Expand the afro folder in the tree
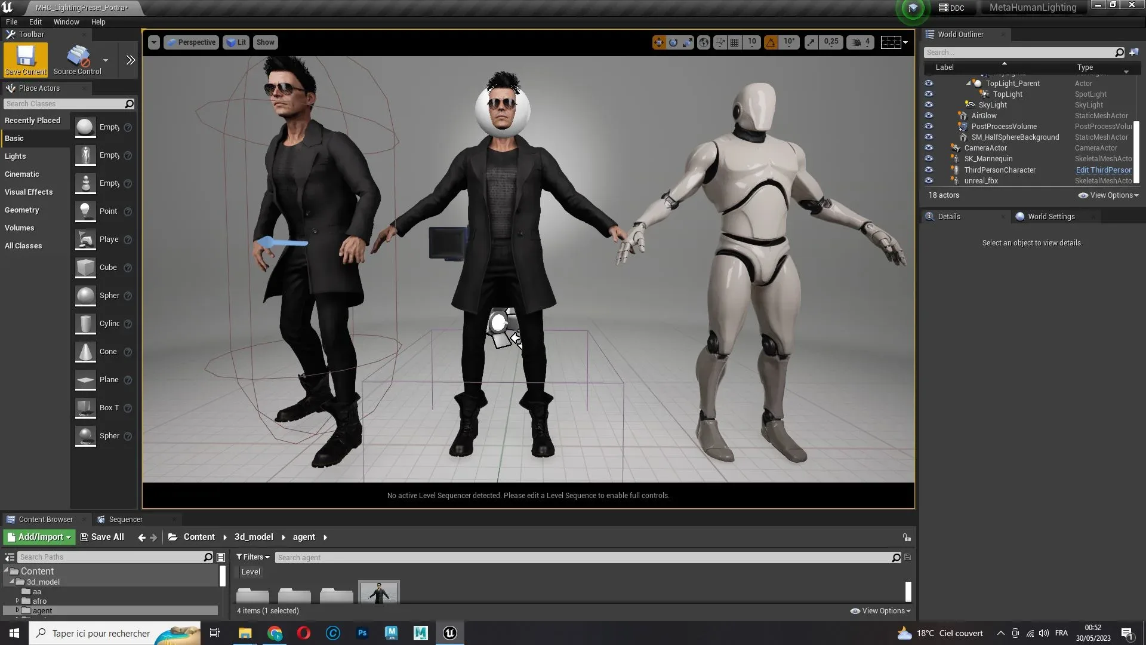This screenshot has height=645, width=1146. pos(17,601)
